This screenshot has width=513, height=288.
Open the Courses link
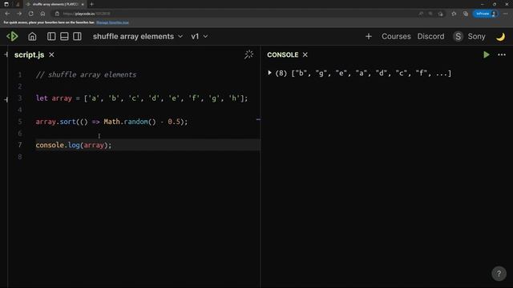pos(396,36)
